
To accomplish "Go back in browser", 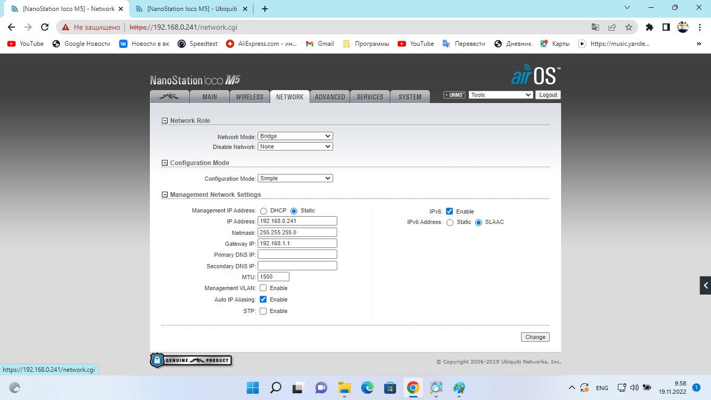I will 11,27.
